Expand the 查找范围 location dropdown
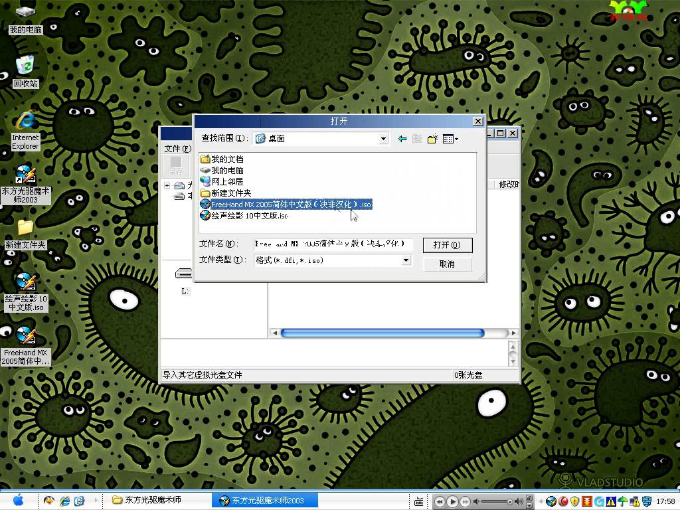Viewport: 680px width, 510px height. click(x=383, y=139)
